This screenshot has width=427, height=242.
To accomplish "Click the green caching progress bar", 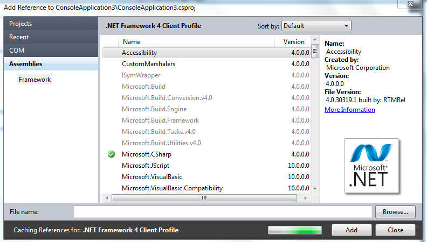I will (x=295, y=230).
